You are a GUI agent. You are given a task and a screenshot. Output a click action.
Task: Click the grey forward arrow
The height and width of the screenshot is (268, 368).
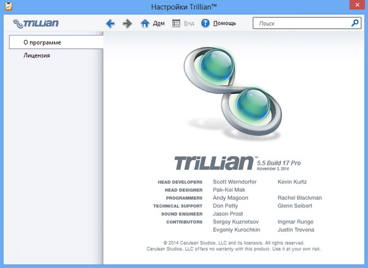click(128, 24)
